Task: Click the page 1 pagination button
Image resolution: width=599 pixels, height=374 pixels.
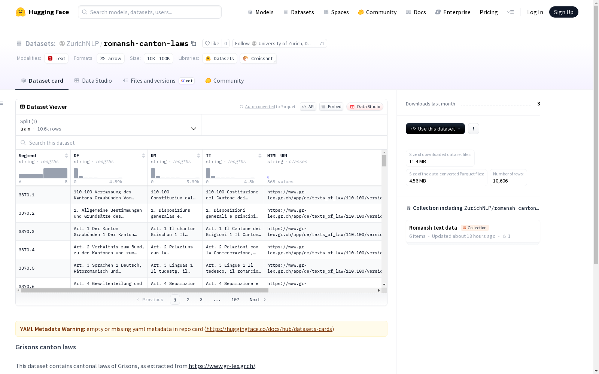Action: point(175,300)
